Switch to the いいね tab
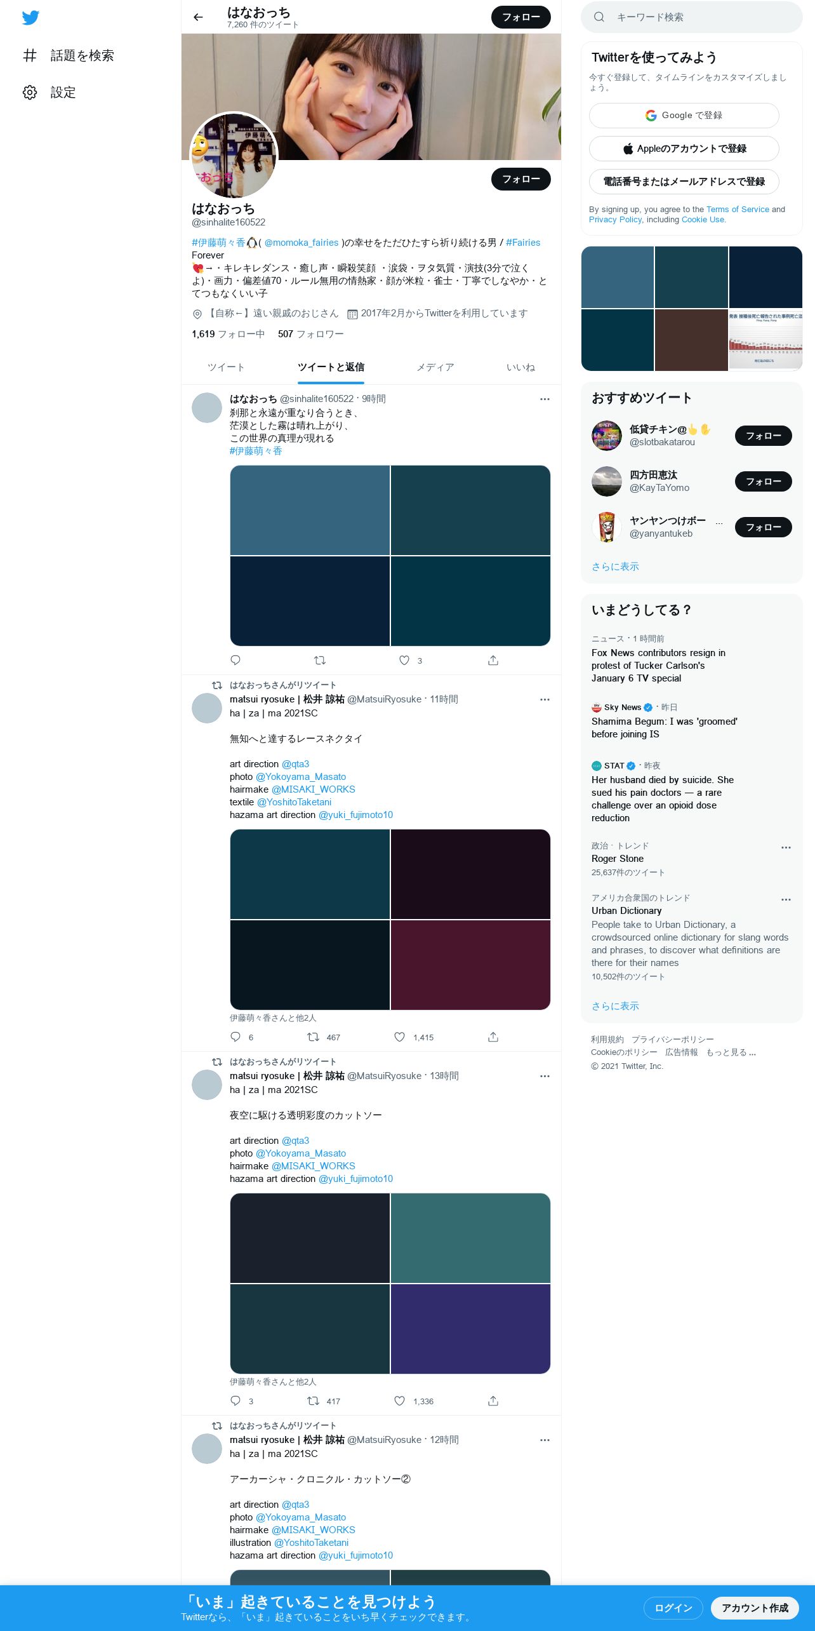 click(520, 367)
